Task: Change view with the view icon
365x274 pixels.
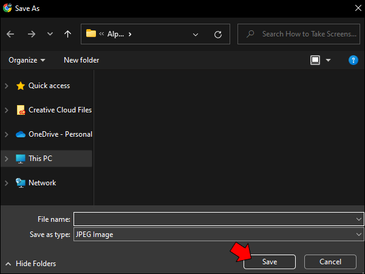Action: pyautogui.click(x=315, y=60)
